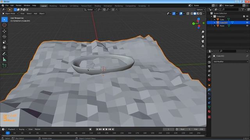Screen dimensions: 250x140
Task: Select the Rotate tool
Action: 4,37
